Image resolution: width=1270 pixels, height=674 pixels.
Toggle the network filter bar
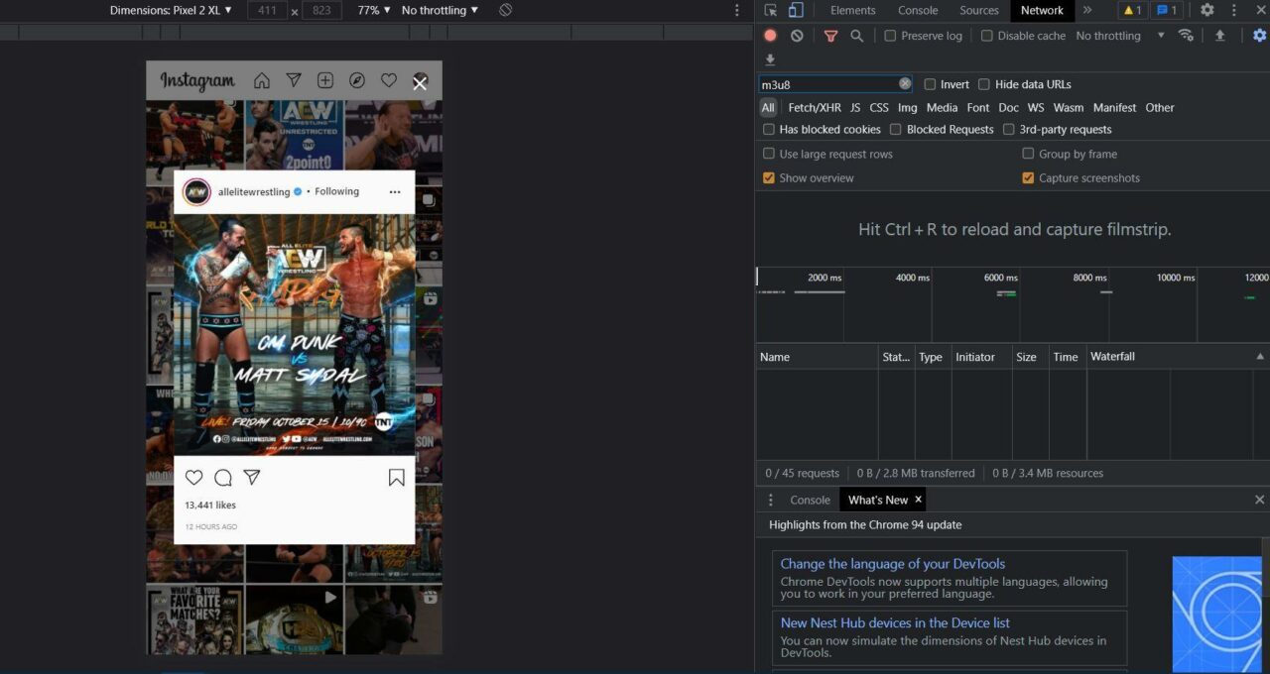pos(831,35)
